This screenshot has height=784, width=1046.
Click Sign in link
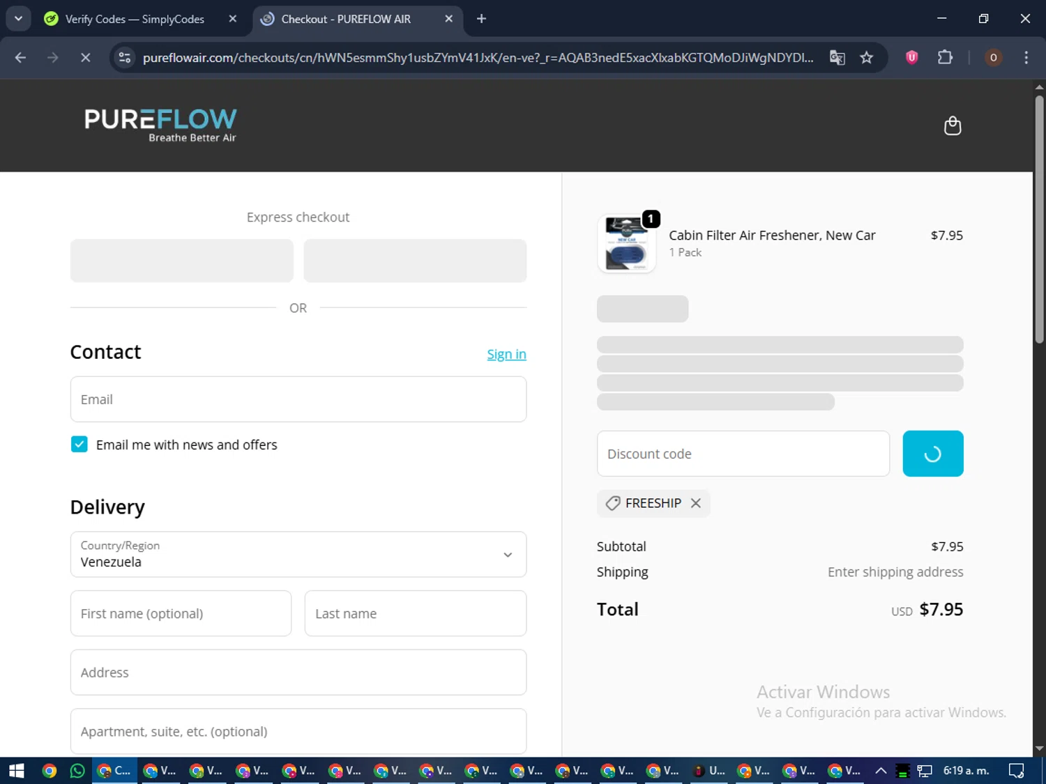click(x=506, y=354)
